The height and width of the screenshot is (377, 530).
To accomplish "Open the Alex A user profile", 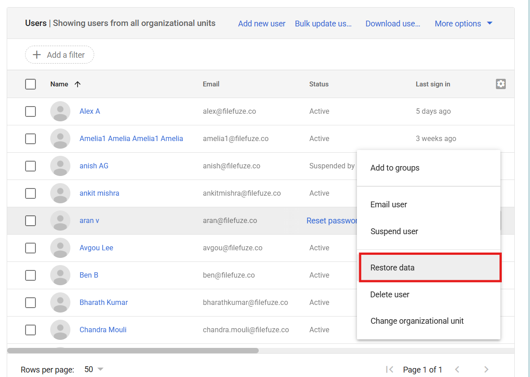I will (90, 111).
